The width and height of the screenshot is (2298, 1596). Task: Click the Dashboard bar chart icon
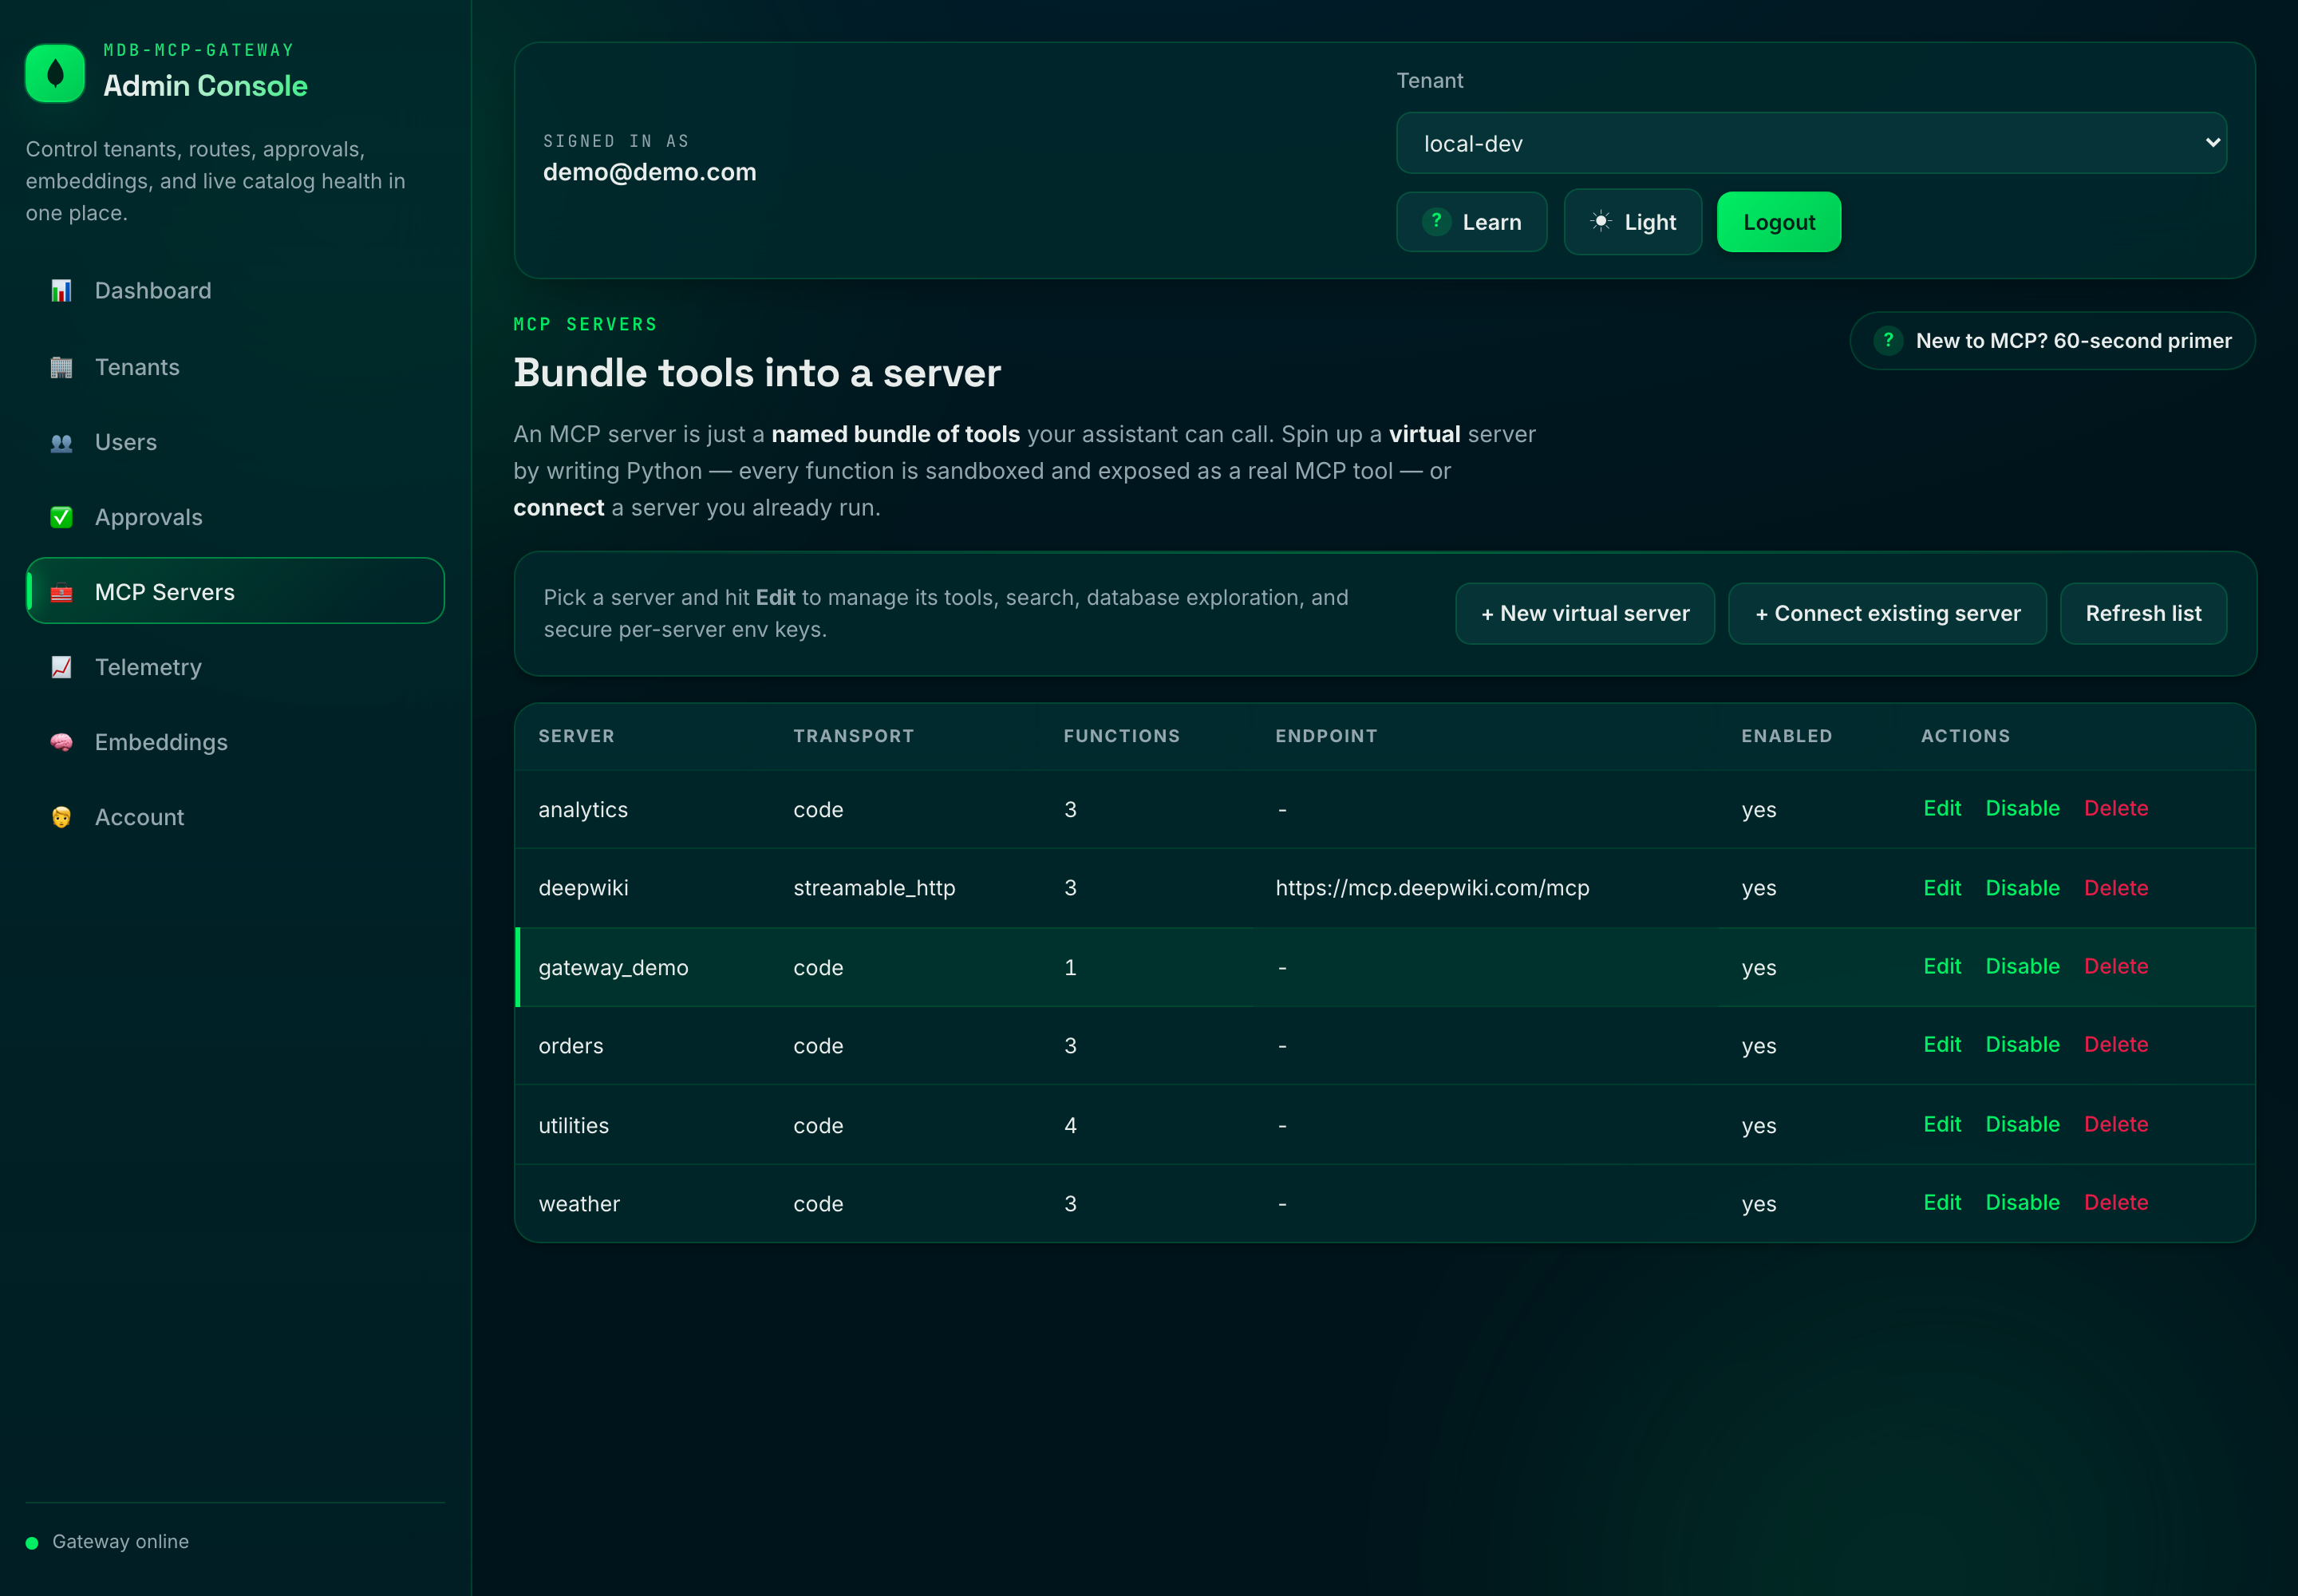pyautogui.click(x=61, y=291)
